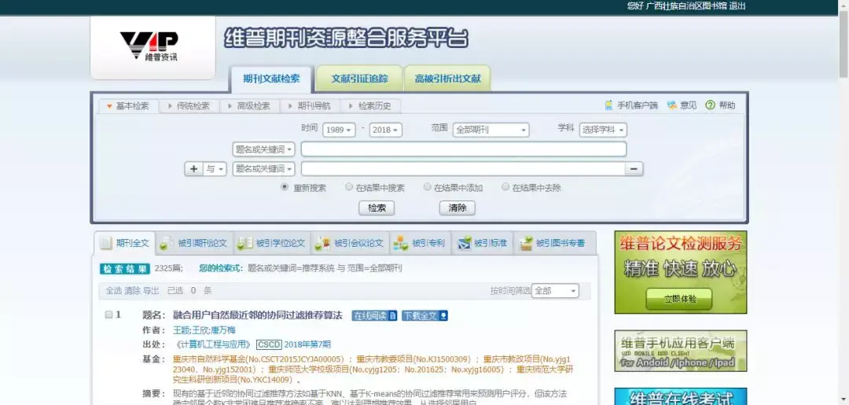Click the 全选 select-all link
This screenshot has height=405, width=849.
[114, 291]
